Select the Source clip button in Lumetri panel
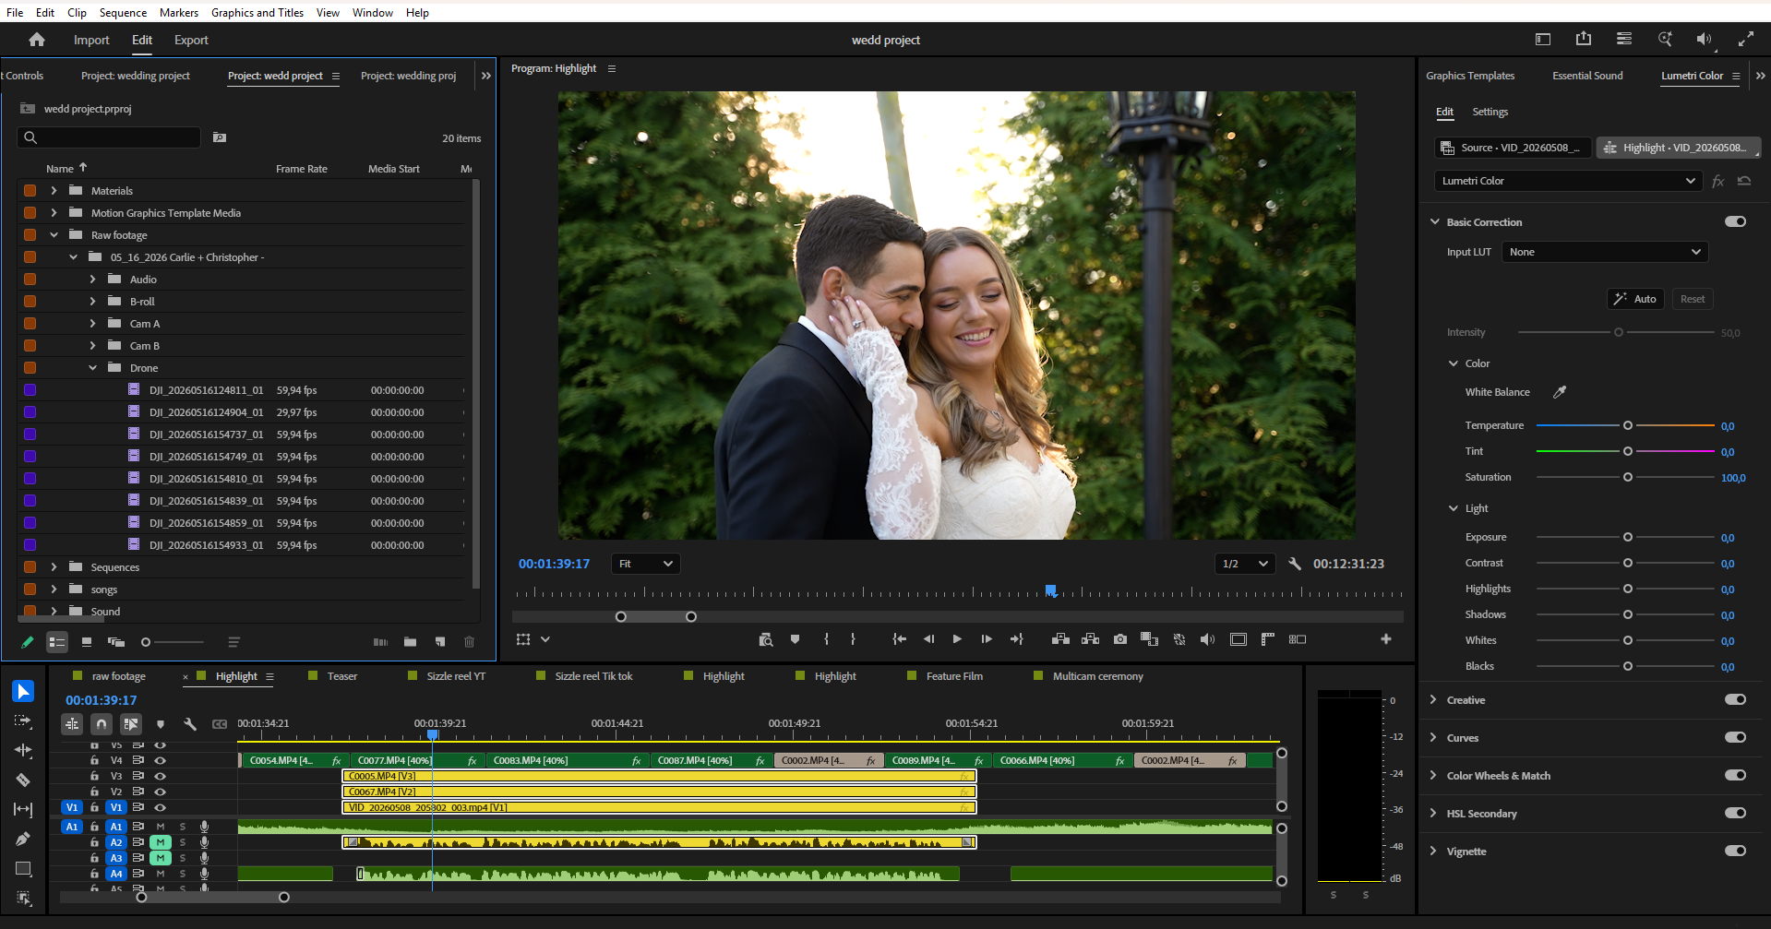Screen dimensions: 1771x929 pyautogui.click(x=1513, y=148)
